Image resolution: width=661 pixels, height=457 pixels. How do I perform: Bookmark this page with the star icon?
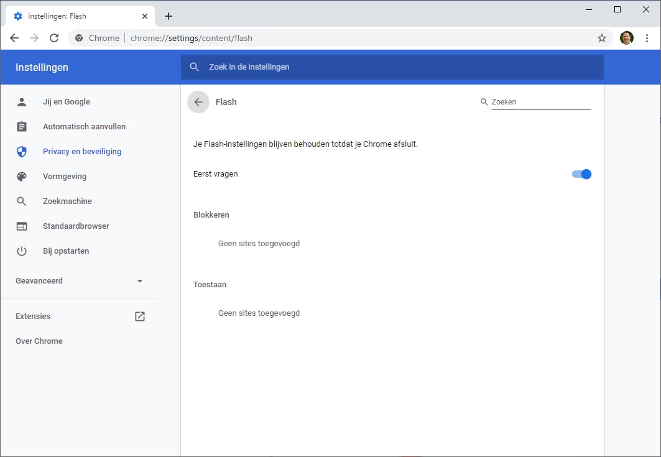tap(602, 38)
